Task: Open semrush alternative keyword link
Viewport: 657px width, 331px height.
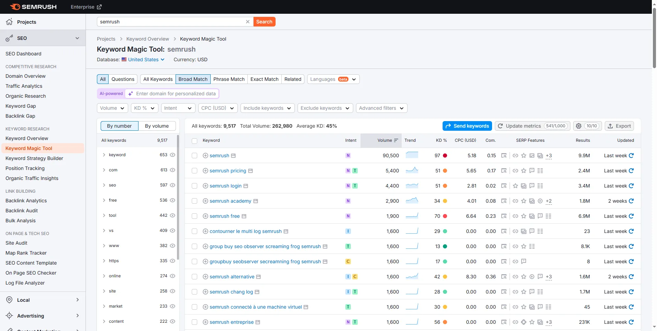Action: click(232, 277)
